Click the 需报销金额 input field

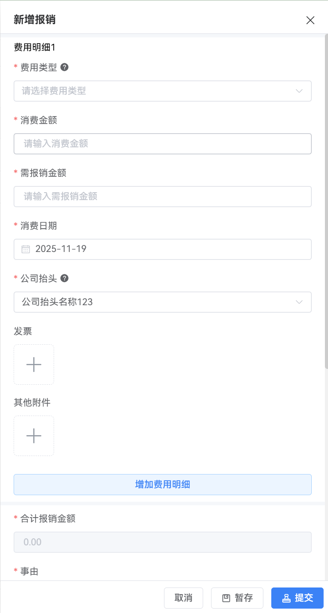[163, 197]
